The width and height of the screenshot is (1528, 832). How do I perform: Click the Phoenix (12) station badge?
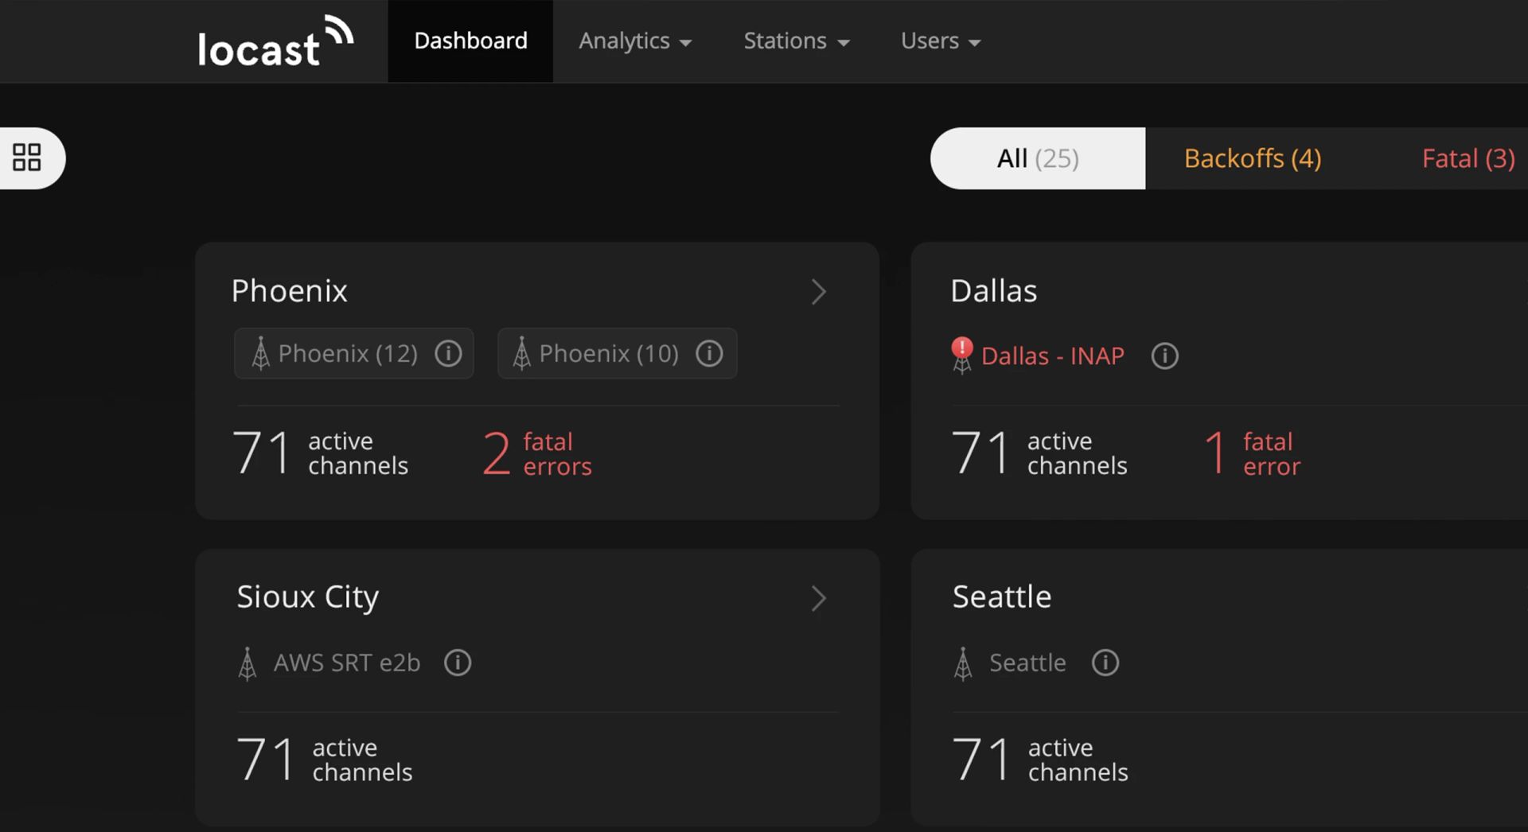pyautogui.click(x=347, y=354)
